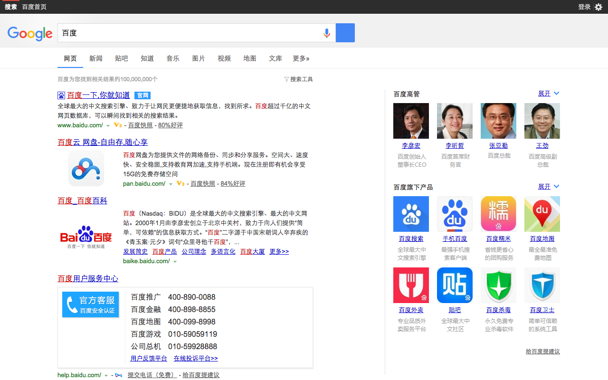Click 百度首页 in the top bar
Image resolution: width=608 pixels, height=380 pixels.
point(34,7)
